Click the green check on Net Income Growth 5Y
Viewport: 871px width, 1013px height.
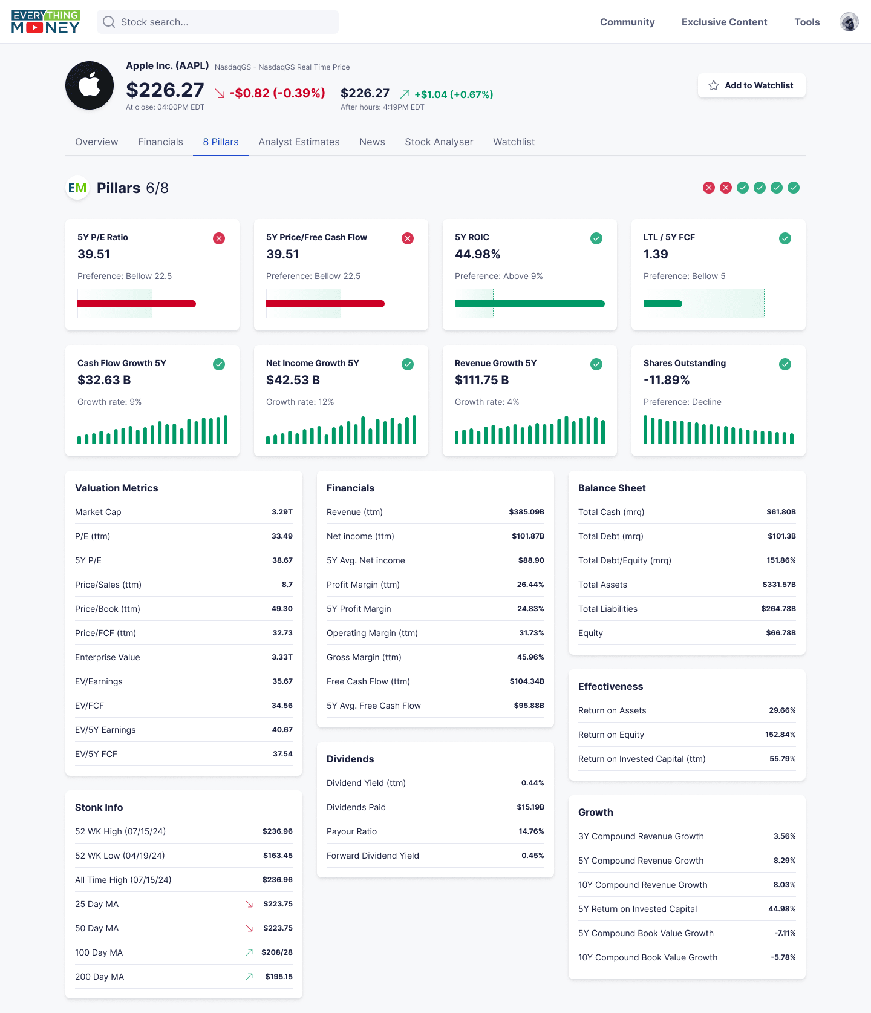(x=408, y=364)
